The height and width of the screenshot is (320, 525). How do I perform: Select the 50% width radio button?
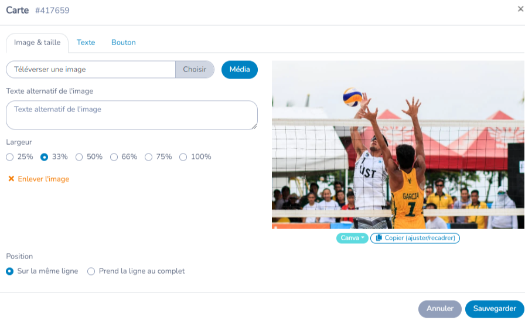(79, 157)
